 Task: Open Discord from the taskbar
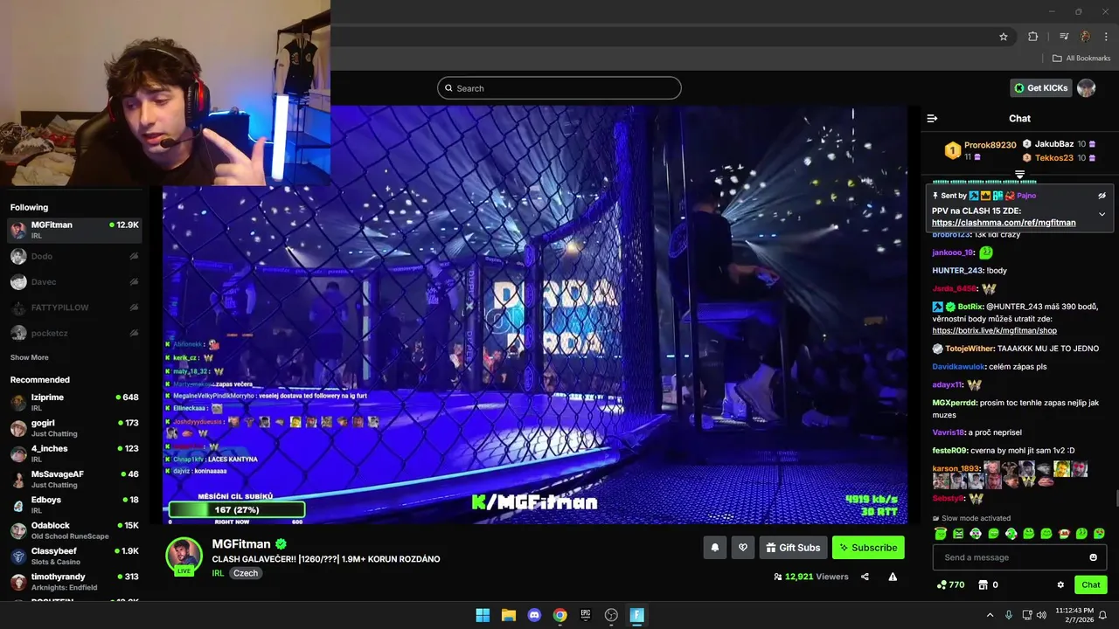[x=534, y=615]
